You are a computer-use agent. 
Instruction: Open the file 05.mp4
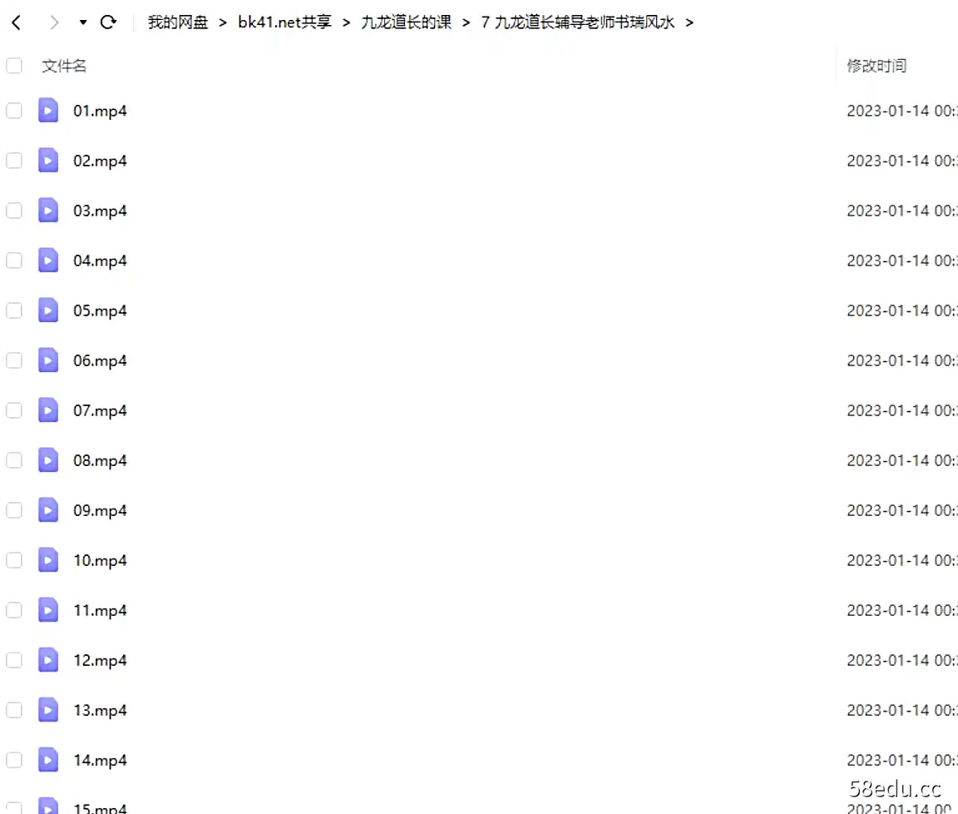coord(100,310)
